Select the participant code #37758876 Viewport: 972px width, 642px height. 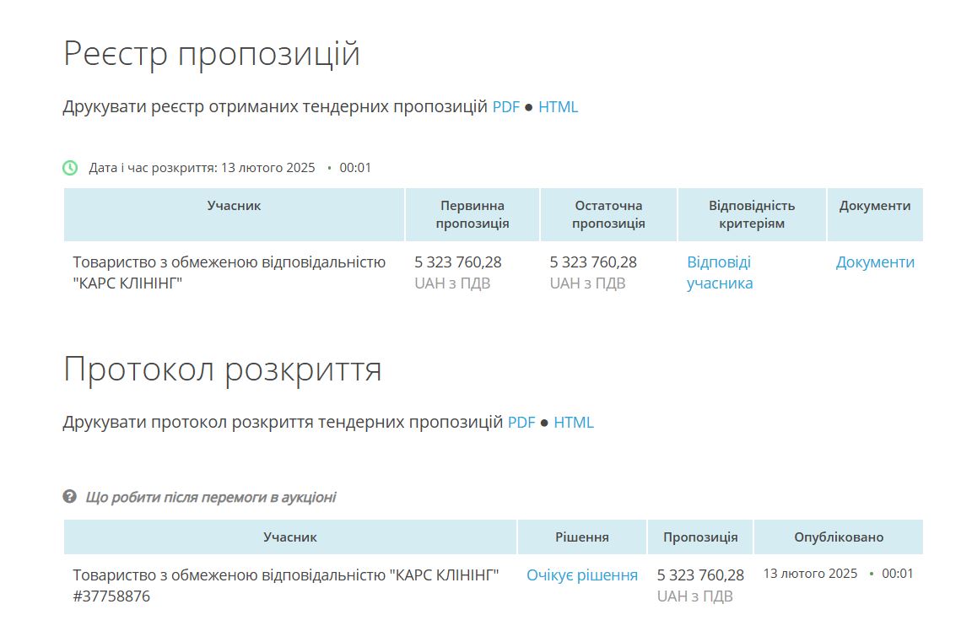tap(111, 596)
